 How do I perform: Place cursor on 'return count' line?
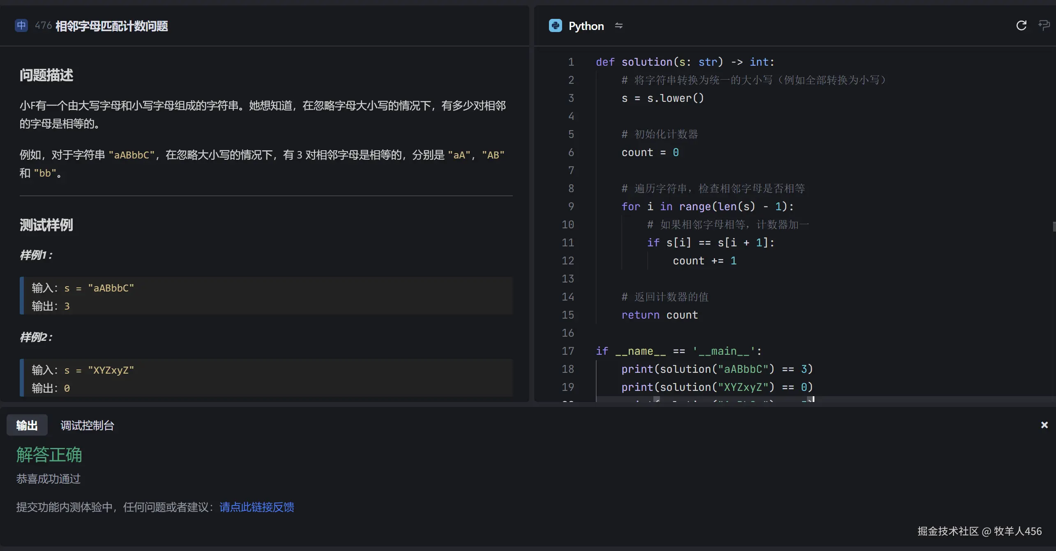659,315
